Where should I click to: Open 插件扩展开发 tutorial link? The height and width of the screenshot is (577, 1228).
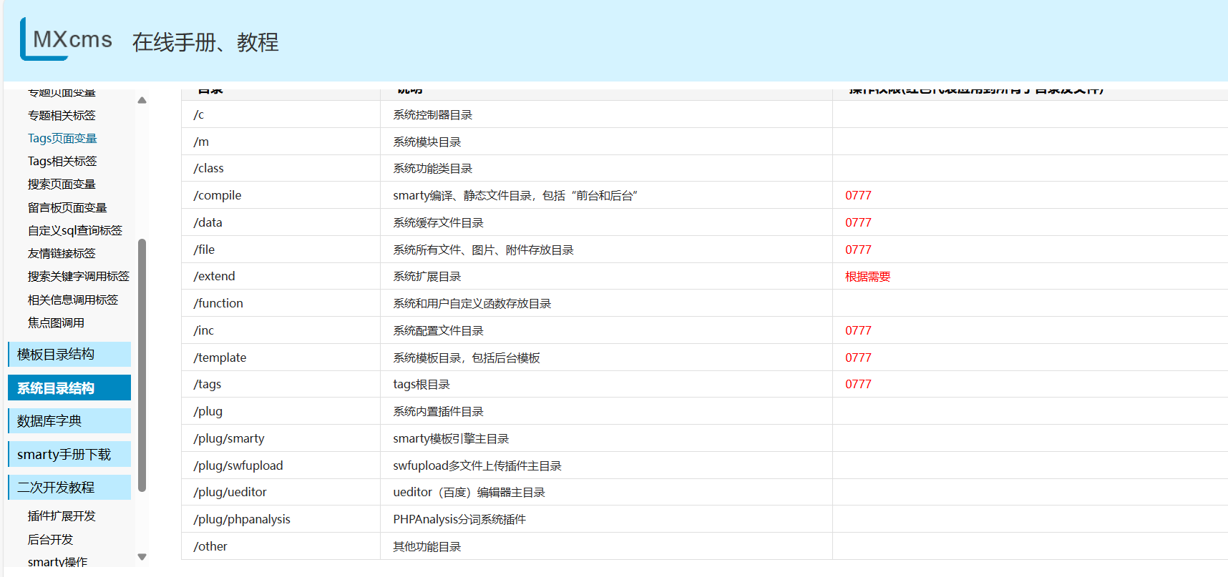(x=62, y=516)
